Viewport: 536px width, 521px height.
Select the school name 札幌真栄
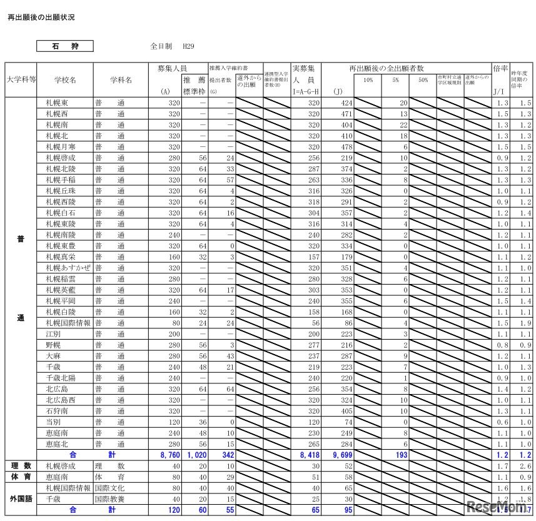(61, 257)
